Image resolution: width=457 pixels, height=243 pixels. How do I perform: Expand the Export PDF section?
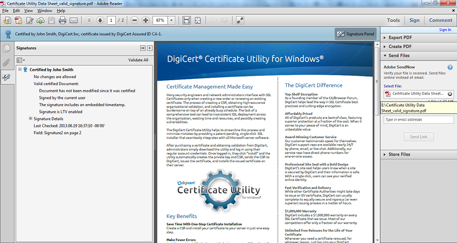[x=419, y=37]
